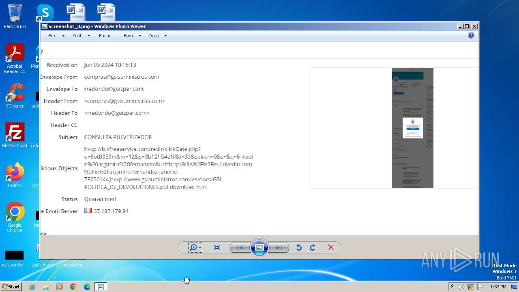The width and height of the screenshot is (519, 292).
Task: Click the Photo Viewer title bar icon
Action: coord(44,26)
